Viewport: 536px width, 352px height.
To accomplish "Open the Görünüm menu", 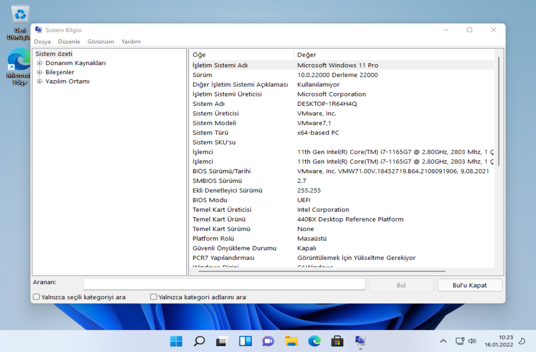I will 100,42.
